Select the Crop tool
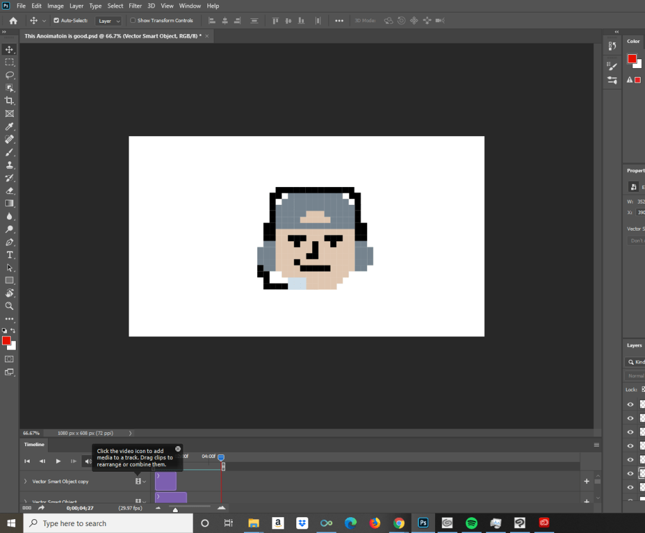 pyautogui.click(x=9, y=101)
